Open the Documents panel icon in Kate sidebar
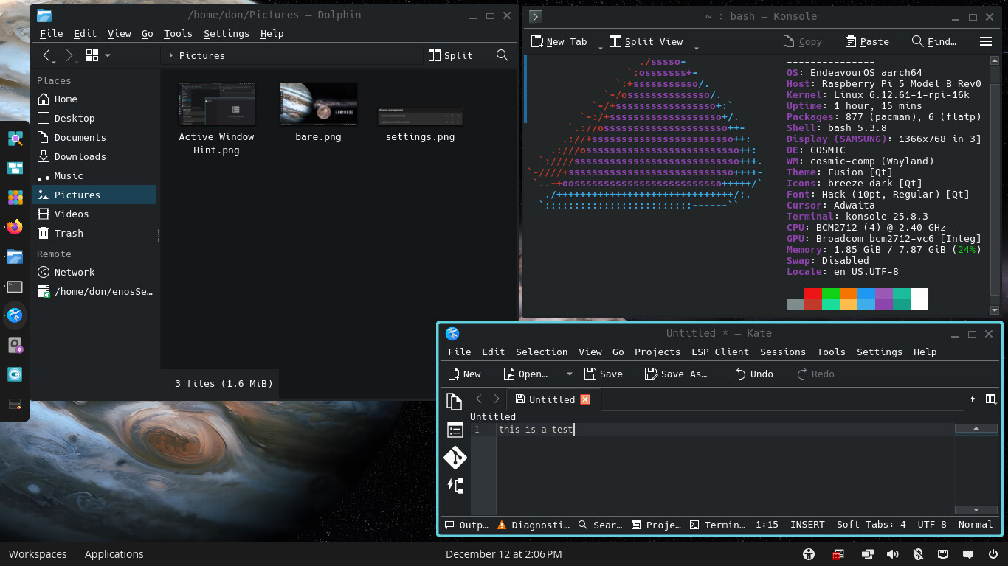The height and width of the screenshot is (566, 1008). [455, 402]
